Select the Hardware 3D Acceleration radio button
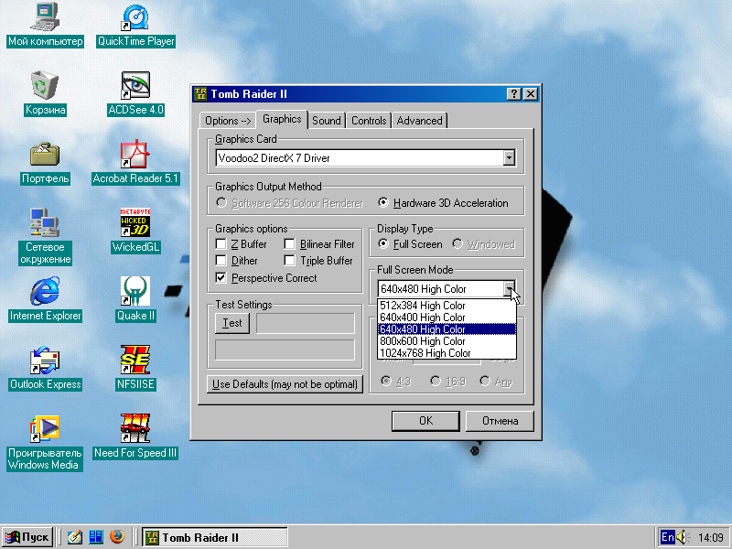 point(383,203)
